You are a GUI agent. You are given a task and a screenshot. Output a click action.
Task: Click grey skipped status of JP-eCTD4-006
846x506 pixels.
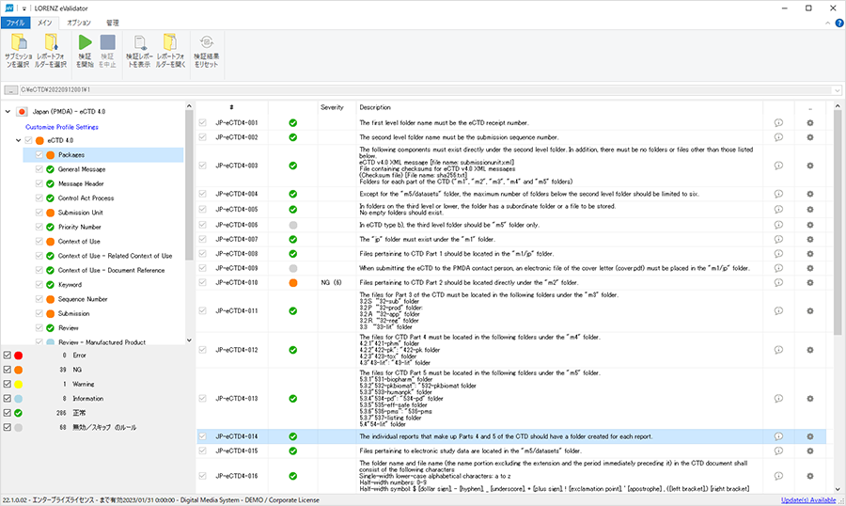pos(293,225)
